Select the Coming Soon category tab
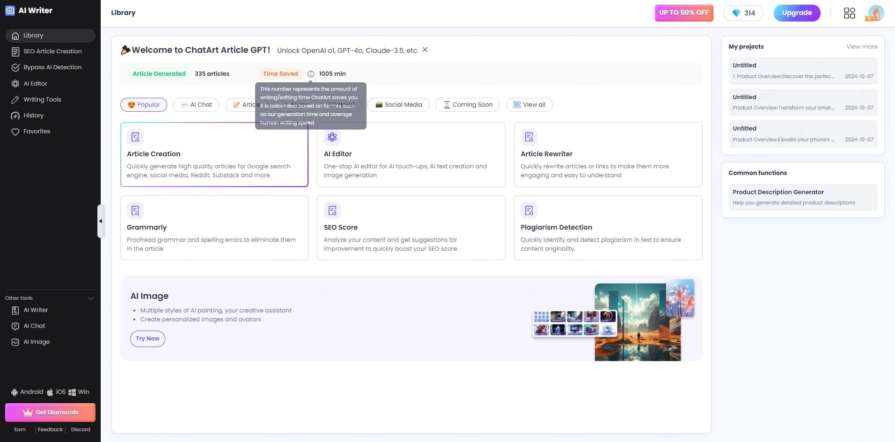This screenshot has width=895, height=442. point(467,105)
